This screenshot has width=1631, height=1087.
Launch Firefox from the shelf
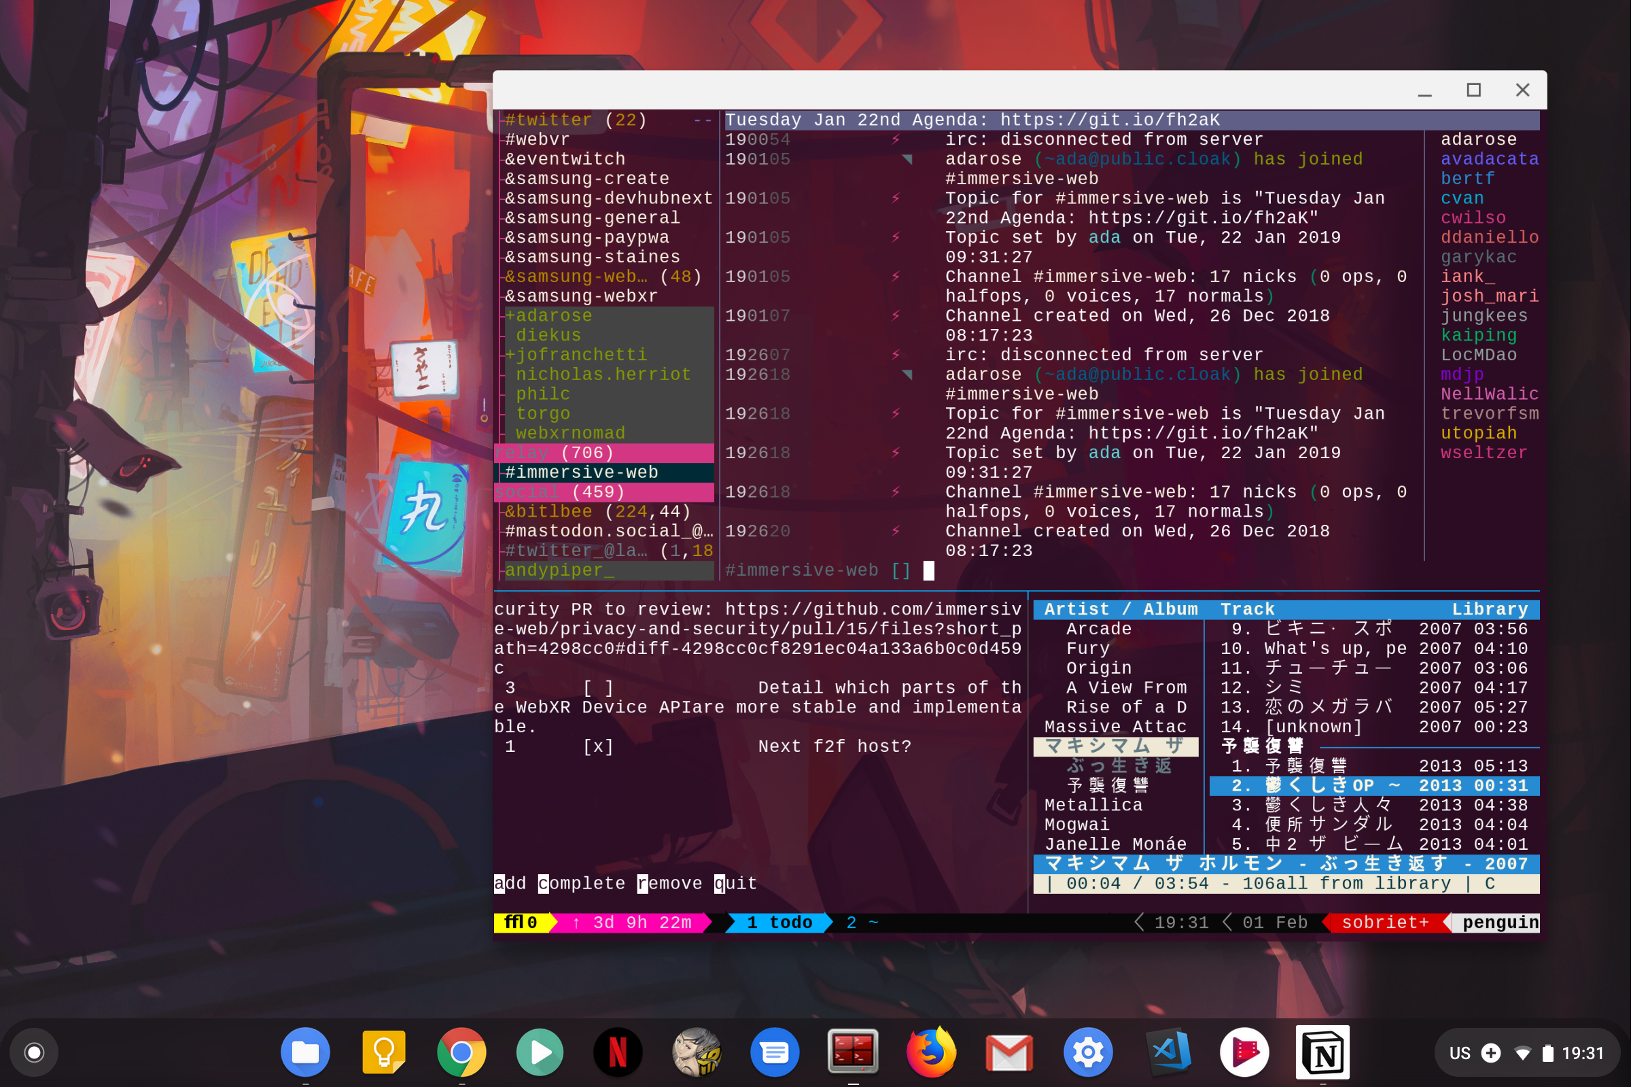(932, 1051)
